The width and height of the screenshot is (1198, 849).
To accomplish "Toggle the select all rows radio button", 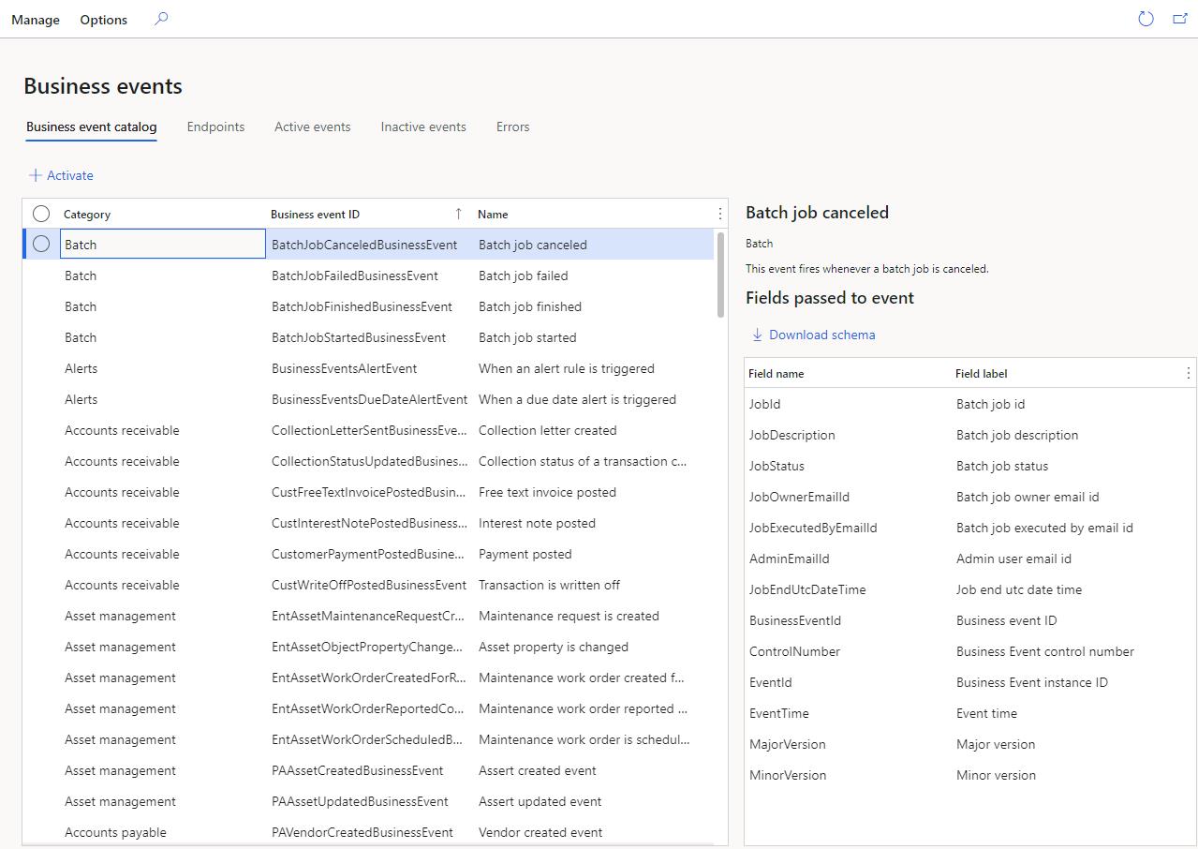I will click(x=41, y=214).
